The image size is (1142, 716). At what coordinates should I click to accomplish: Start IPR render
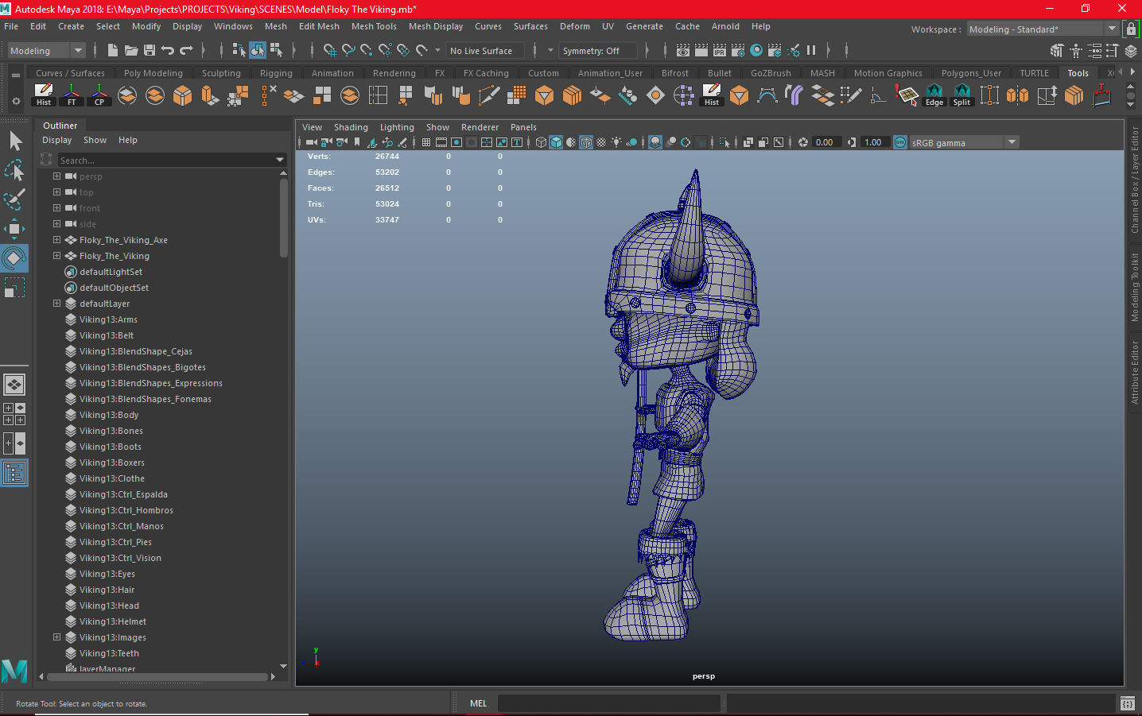(720, 50)
